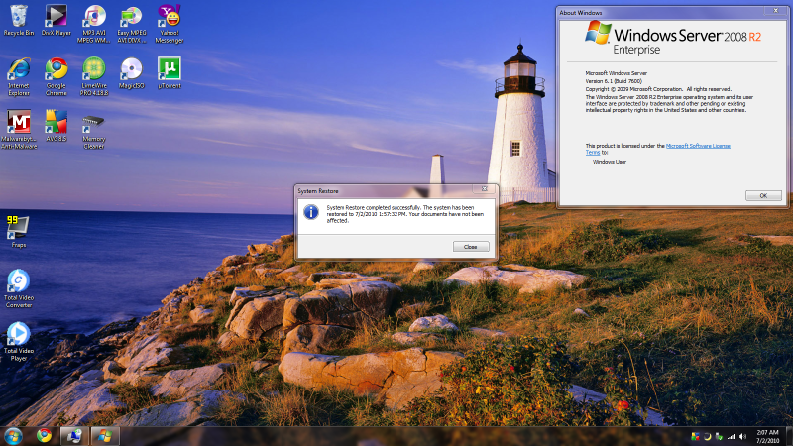Viewport: 793px width, 446px height.
Task: Select the Easy MPEG AVI DIVX shortcut
Action: (x=132, y=24)
